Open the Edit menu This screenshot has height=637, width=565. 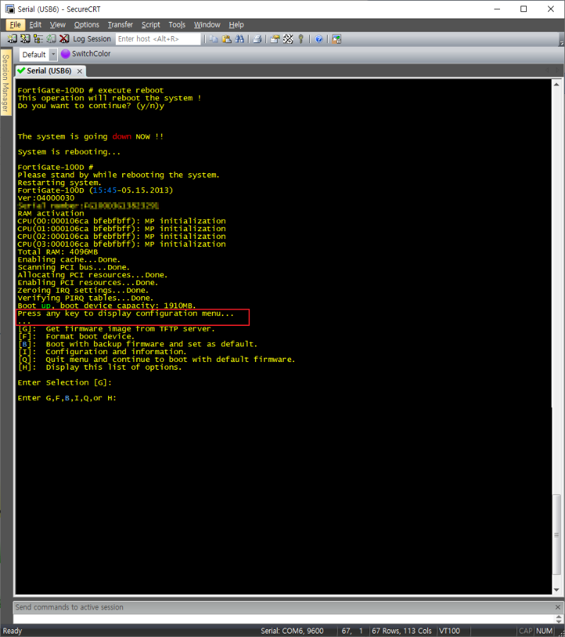[x=35, y=25]
